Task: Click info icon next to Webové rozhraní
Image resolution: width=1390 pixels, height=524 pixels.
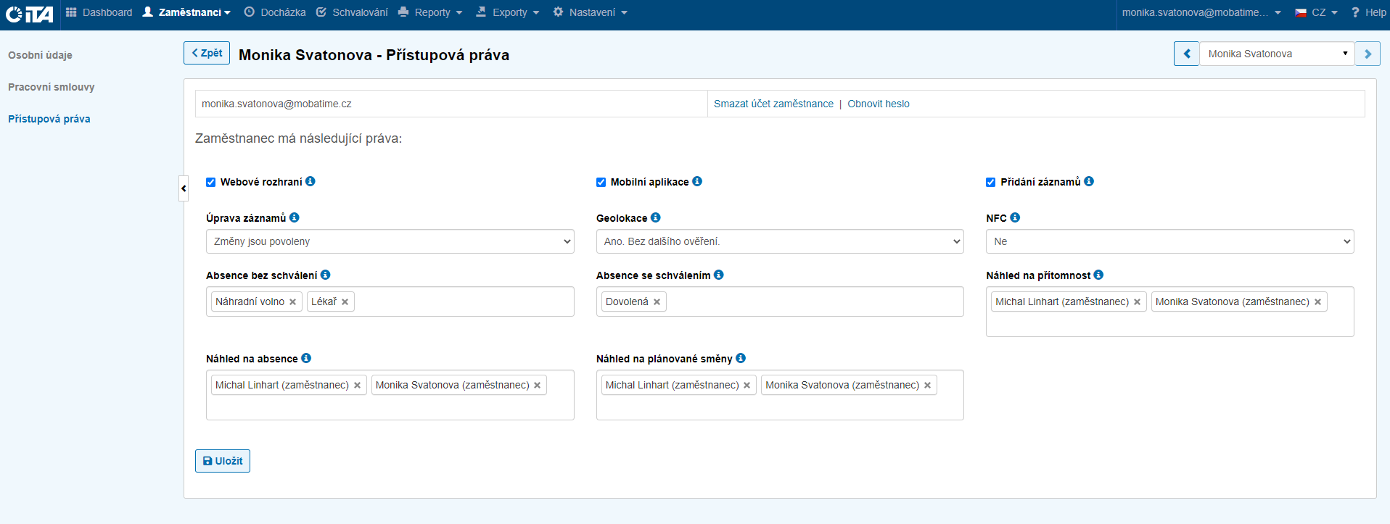Action: pyautogui.click(x=311, y=181)
